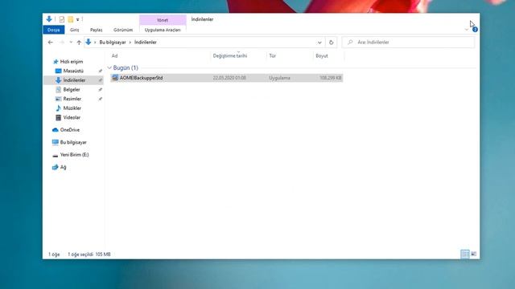Viewport: 515px width, 289px height.
Task: Open the recent locations dropdown arrow
Action: coord(71,43)
